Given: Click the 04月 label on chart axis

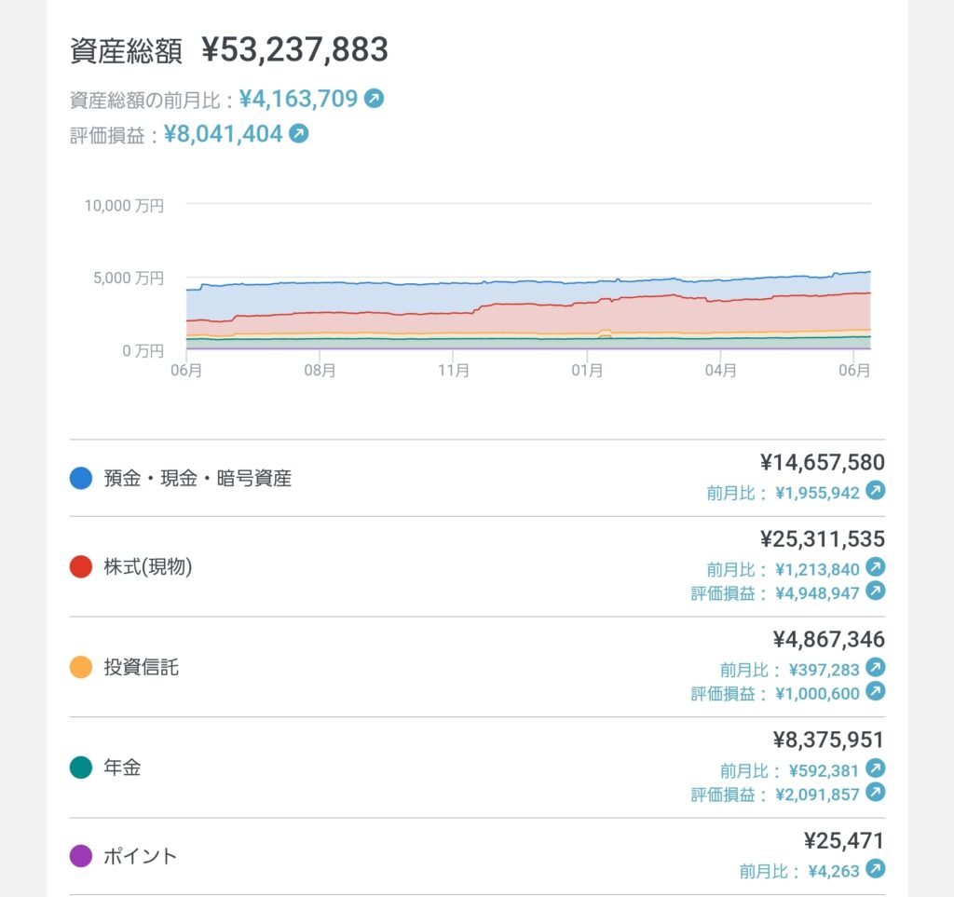Looking at the screenshot, I should tap(720, 371).
